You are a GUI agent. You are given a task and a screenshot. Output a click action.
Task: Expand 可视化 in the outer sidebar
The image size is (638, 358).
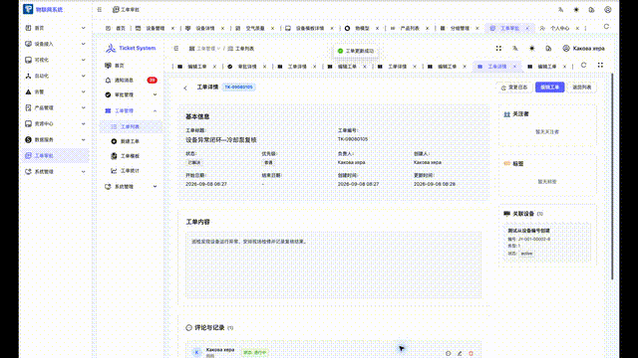[x=56, y=60]
